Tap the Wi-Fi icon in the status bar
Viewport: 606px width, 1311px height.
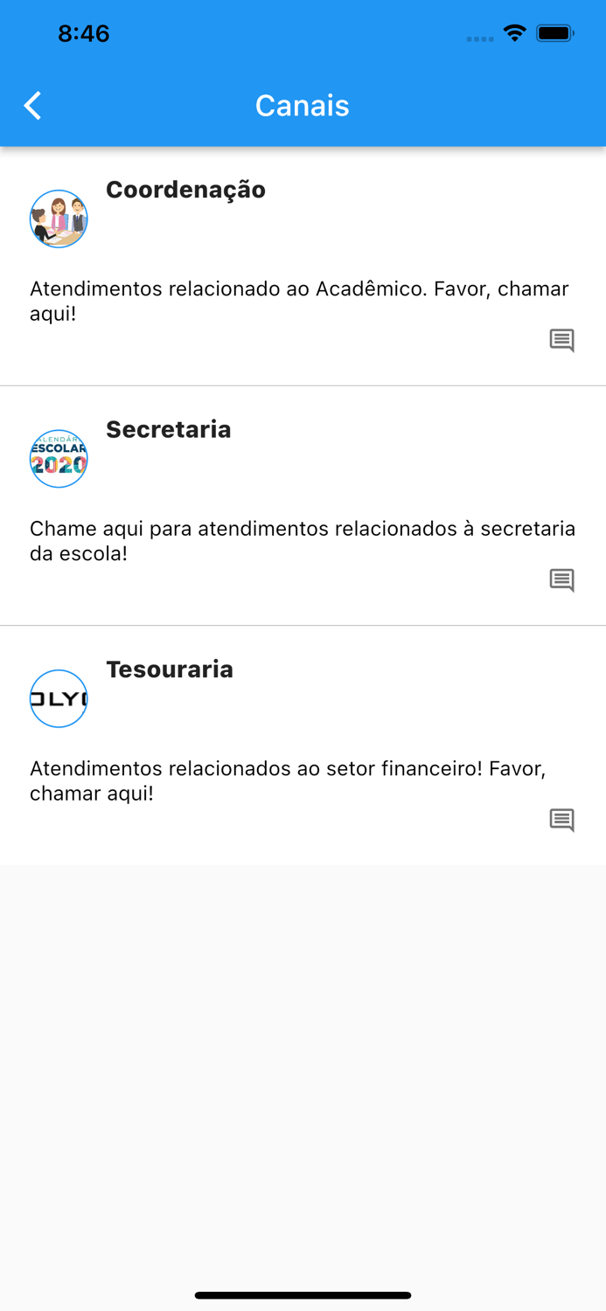(x=514, y=33)
